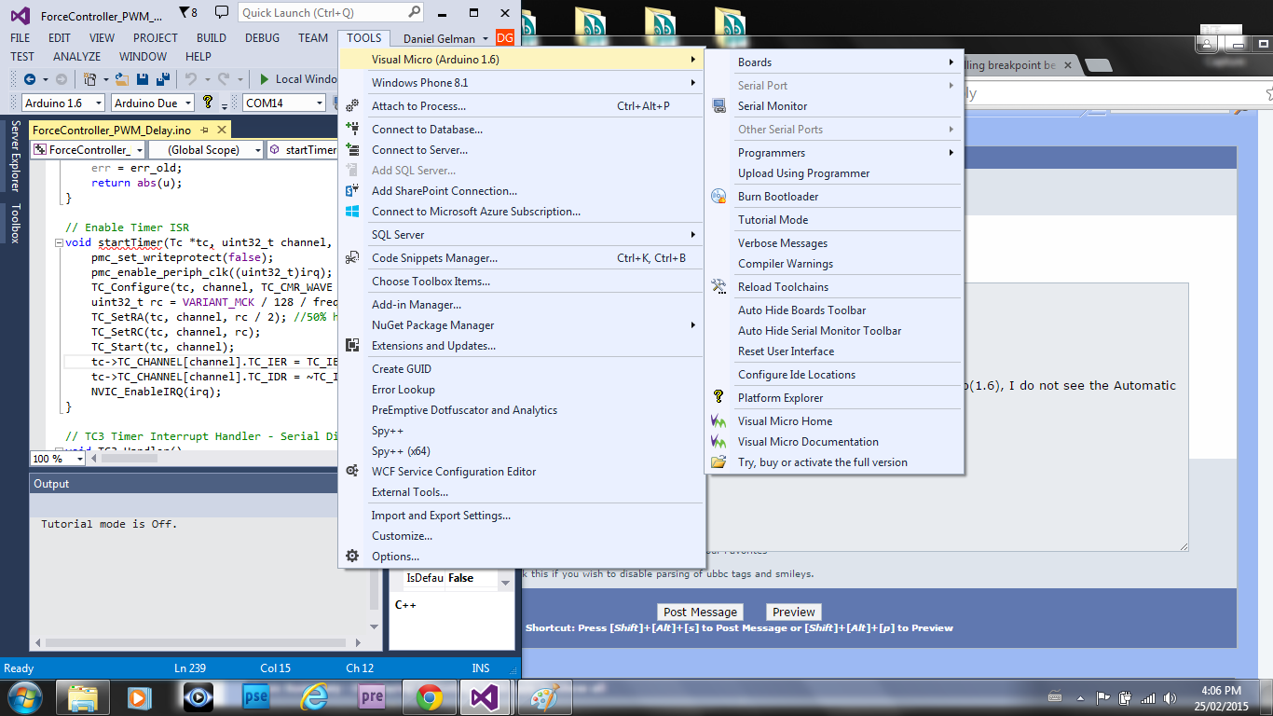Expand the Boards submenu
This screenshot has height=716, width=1273.
(834, 62)
